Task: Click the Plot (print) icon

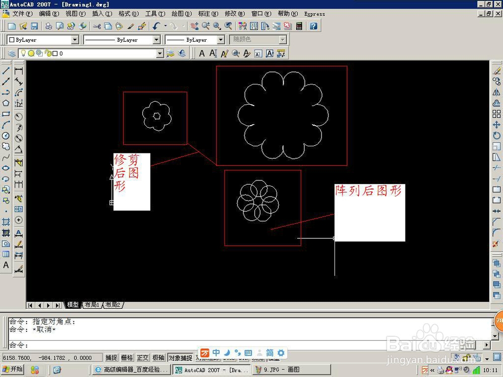Action: tap(49, 26)
